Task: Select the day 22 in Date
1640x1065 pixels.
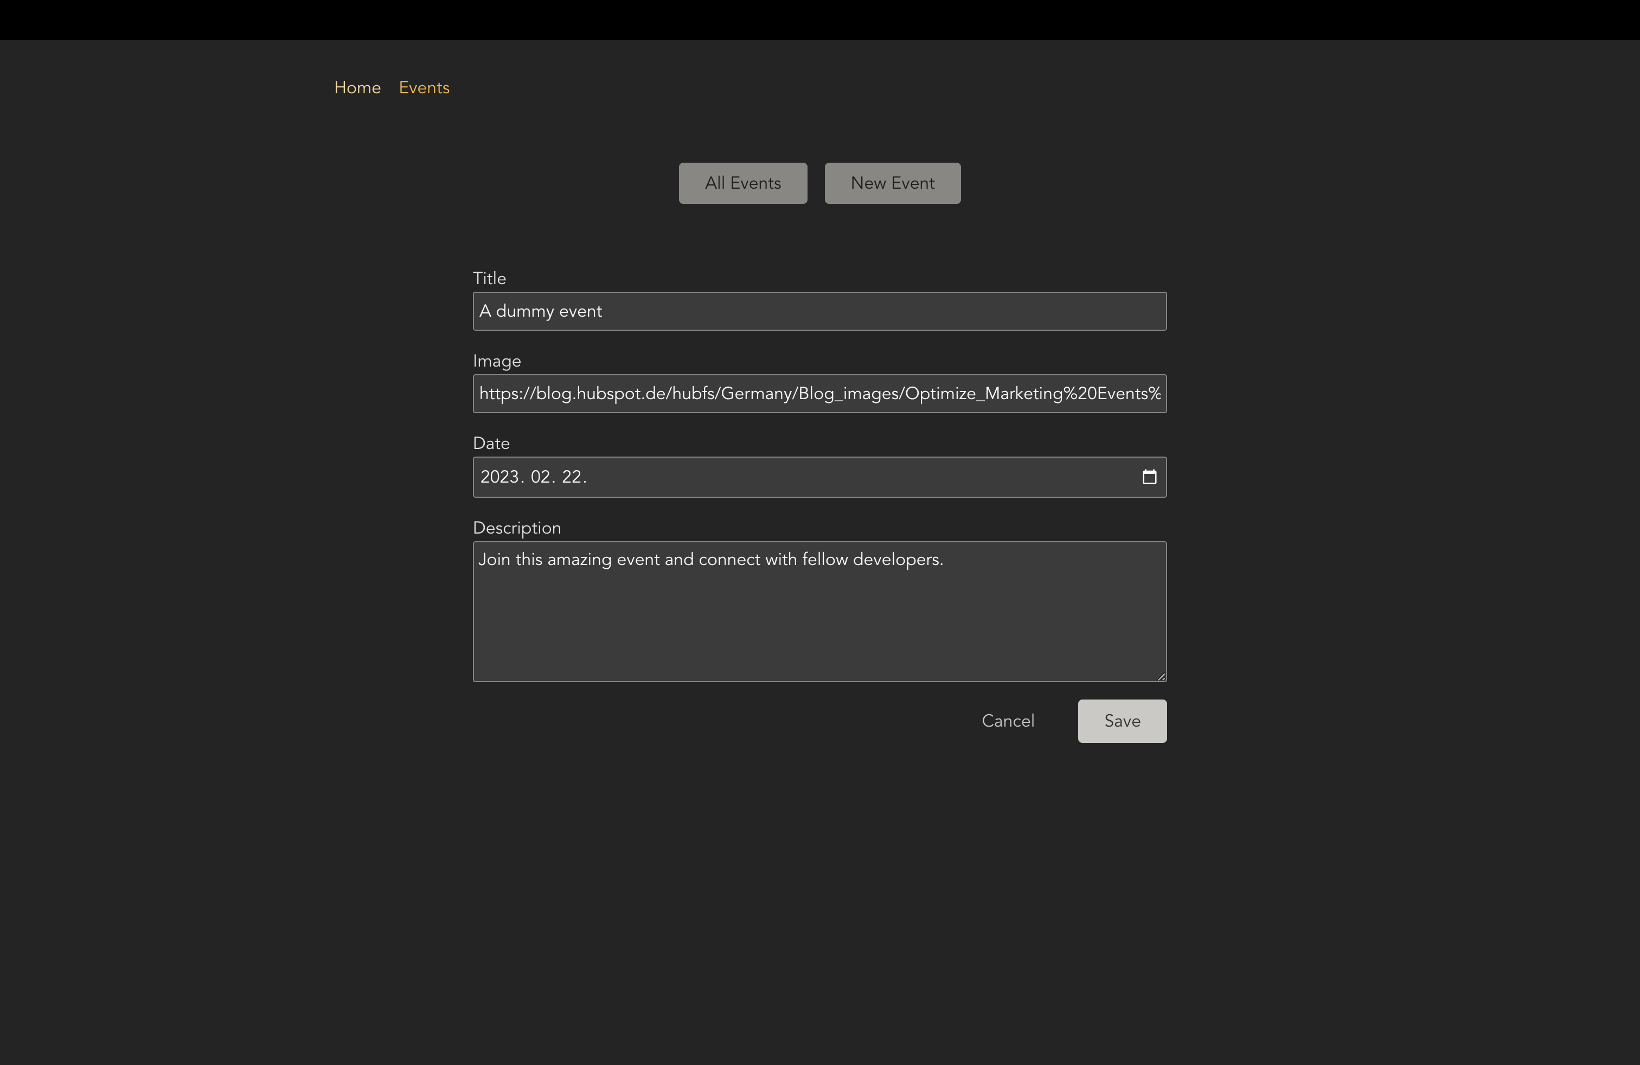Action: click(x=571, y=477)
